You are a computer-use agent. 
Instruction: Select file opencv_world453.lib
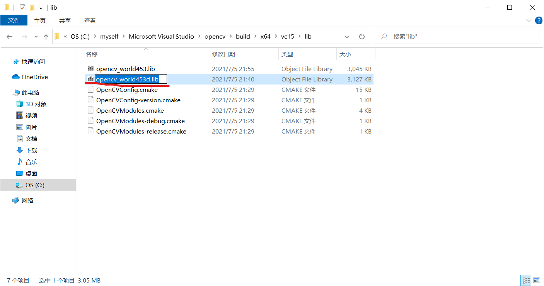[x=126, y=69]
